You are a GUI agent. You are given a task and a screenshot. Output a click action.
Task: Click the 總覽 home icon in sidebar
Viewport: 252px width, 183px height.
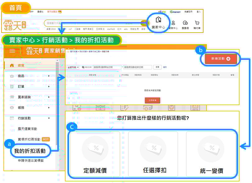pyautogui.click(x=12, y=65)
